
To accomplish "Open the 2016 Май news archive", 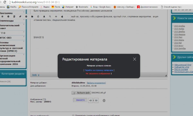I will [178, 43].
